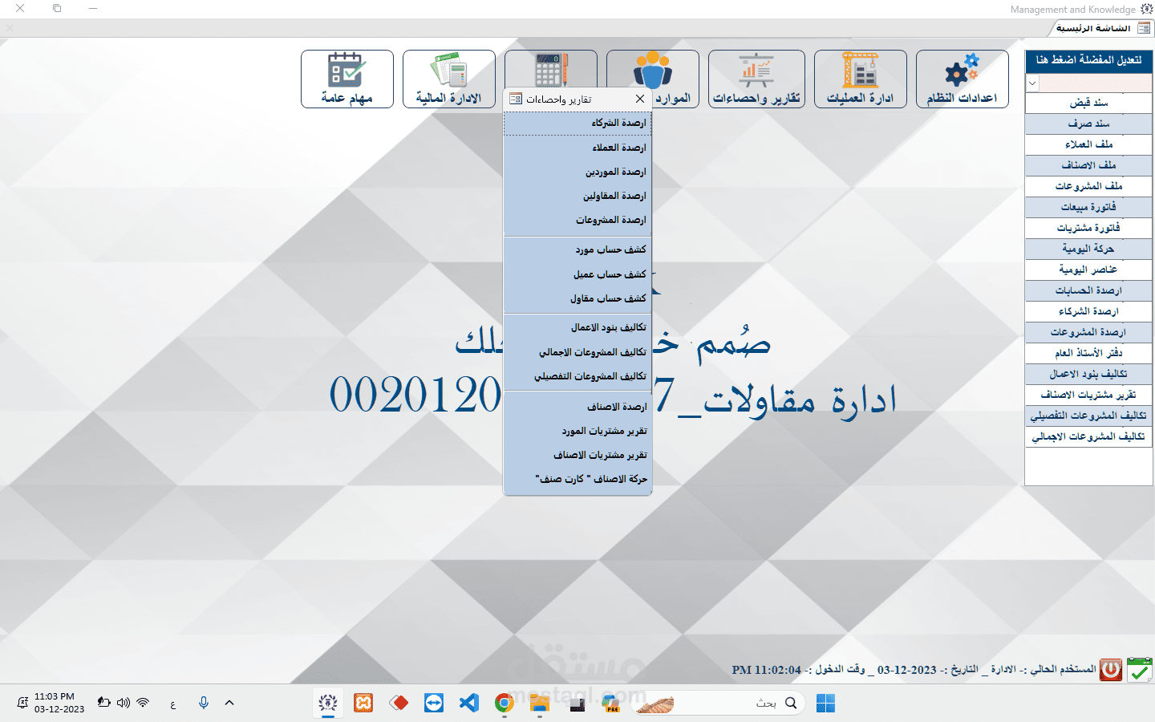Open فاتورة مشتريات favorite shortcut
1155x722 pixels.
pos(1088,228)
